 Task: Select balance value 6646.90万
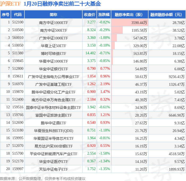coord(177,115)
